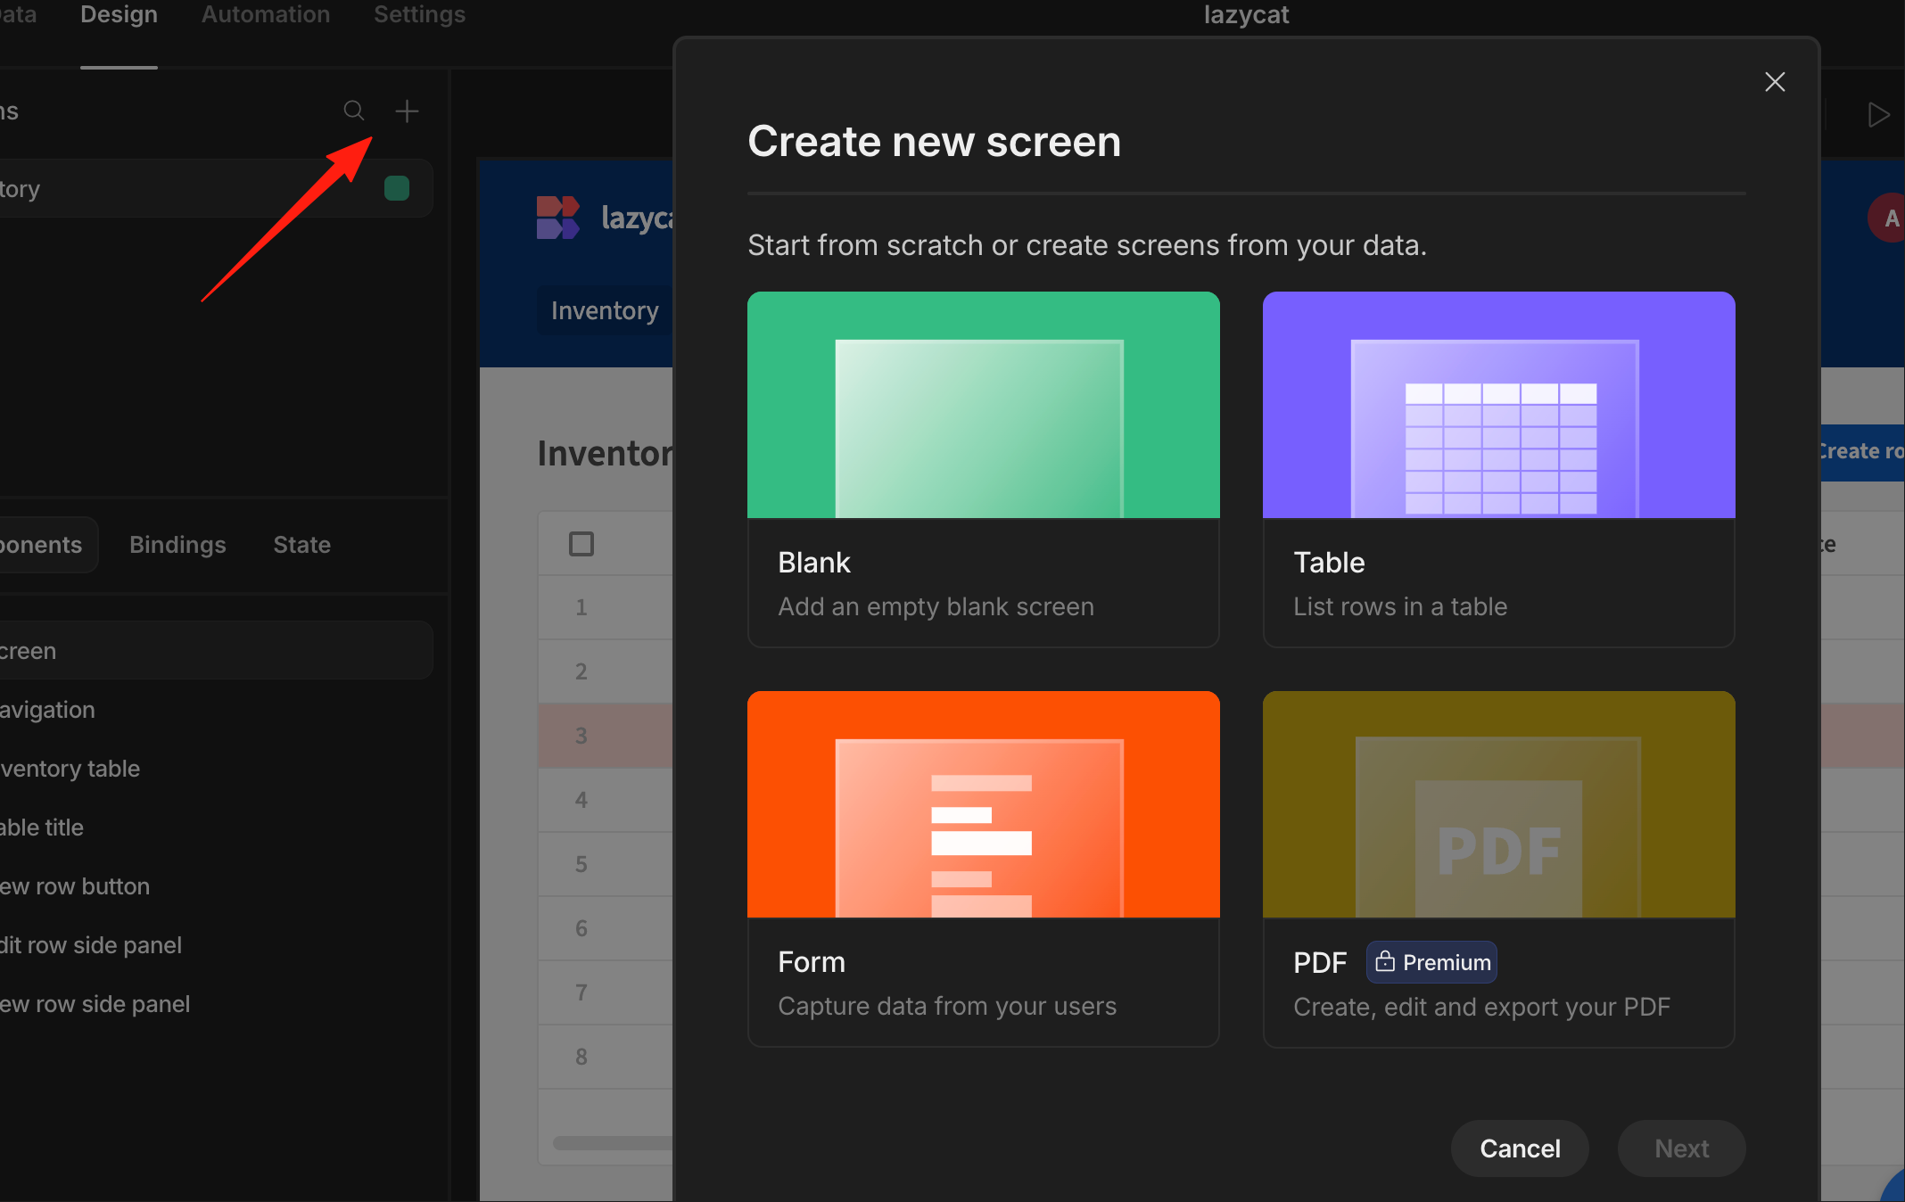Select the Navigation component tree item
Viewport: 1905px width, 1202px height.
(217, 710)
